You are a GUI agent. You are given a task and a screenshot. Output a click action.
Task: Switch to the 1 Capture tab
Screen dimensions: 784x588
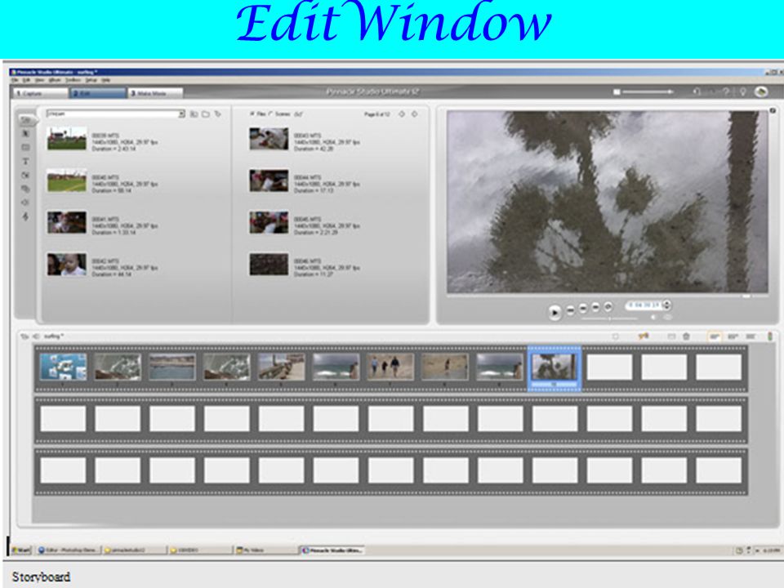tap(40, 93)
